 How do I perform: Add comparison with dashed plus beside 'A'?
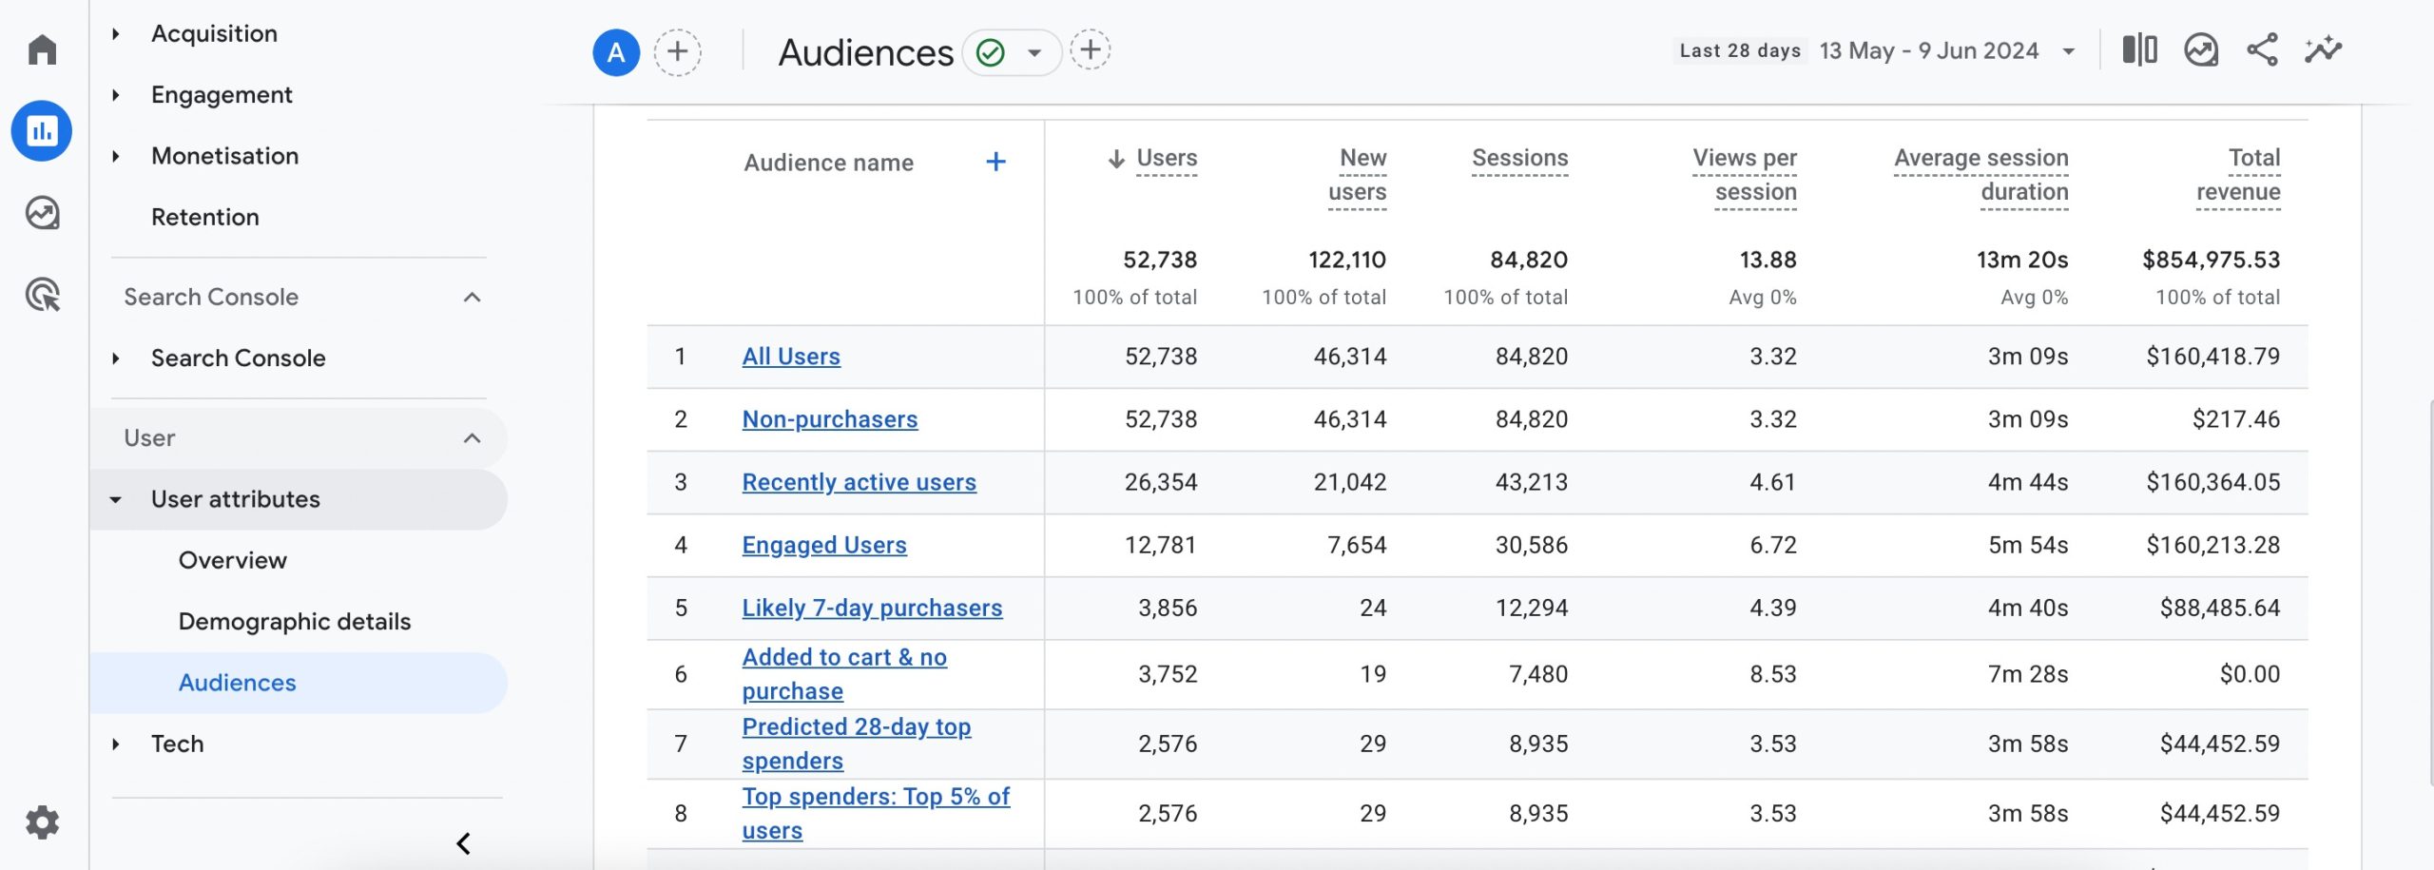coord(677,51)
